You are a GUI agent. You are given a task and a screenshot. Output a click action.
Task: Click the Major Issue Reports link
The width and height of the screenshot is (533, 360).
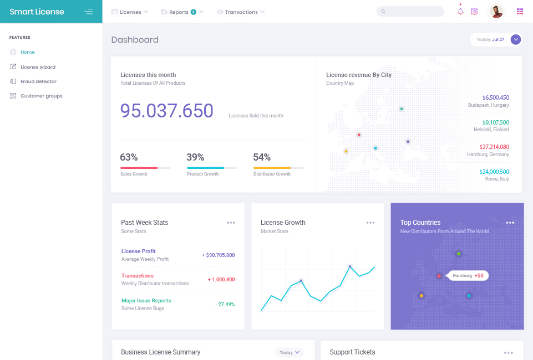click(146, 301)
